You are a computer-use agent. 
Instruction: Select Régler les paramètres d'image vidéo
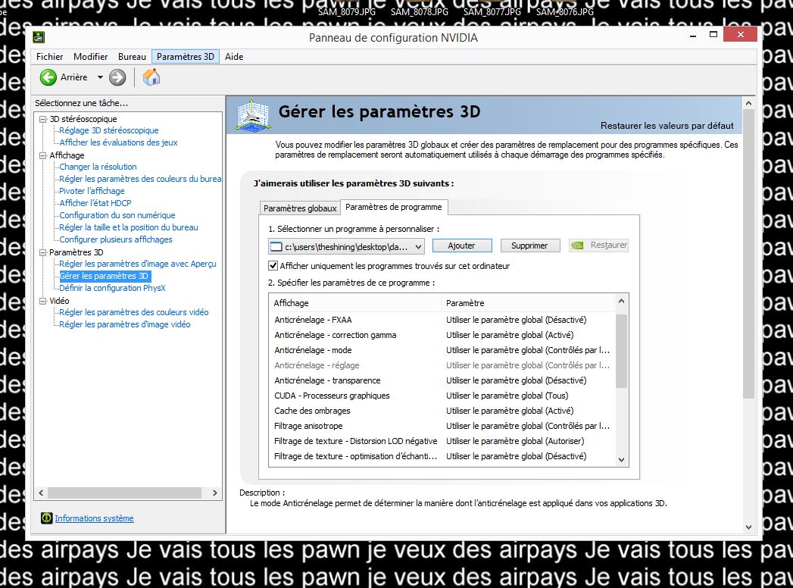click(x=124, y=325)
